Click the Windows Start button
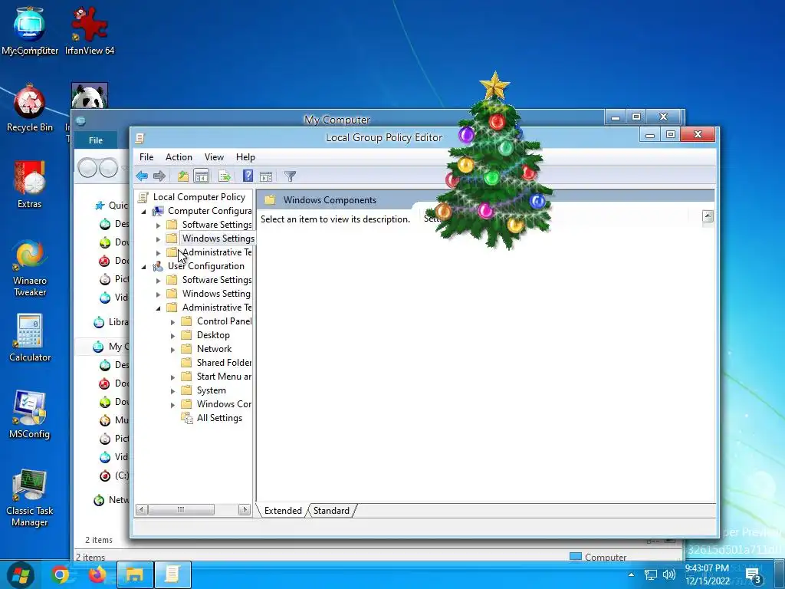Screen dimensions: 785x589 coord(21,574)
